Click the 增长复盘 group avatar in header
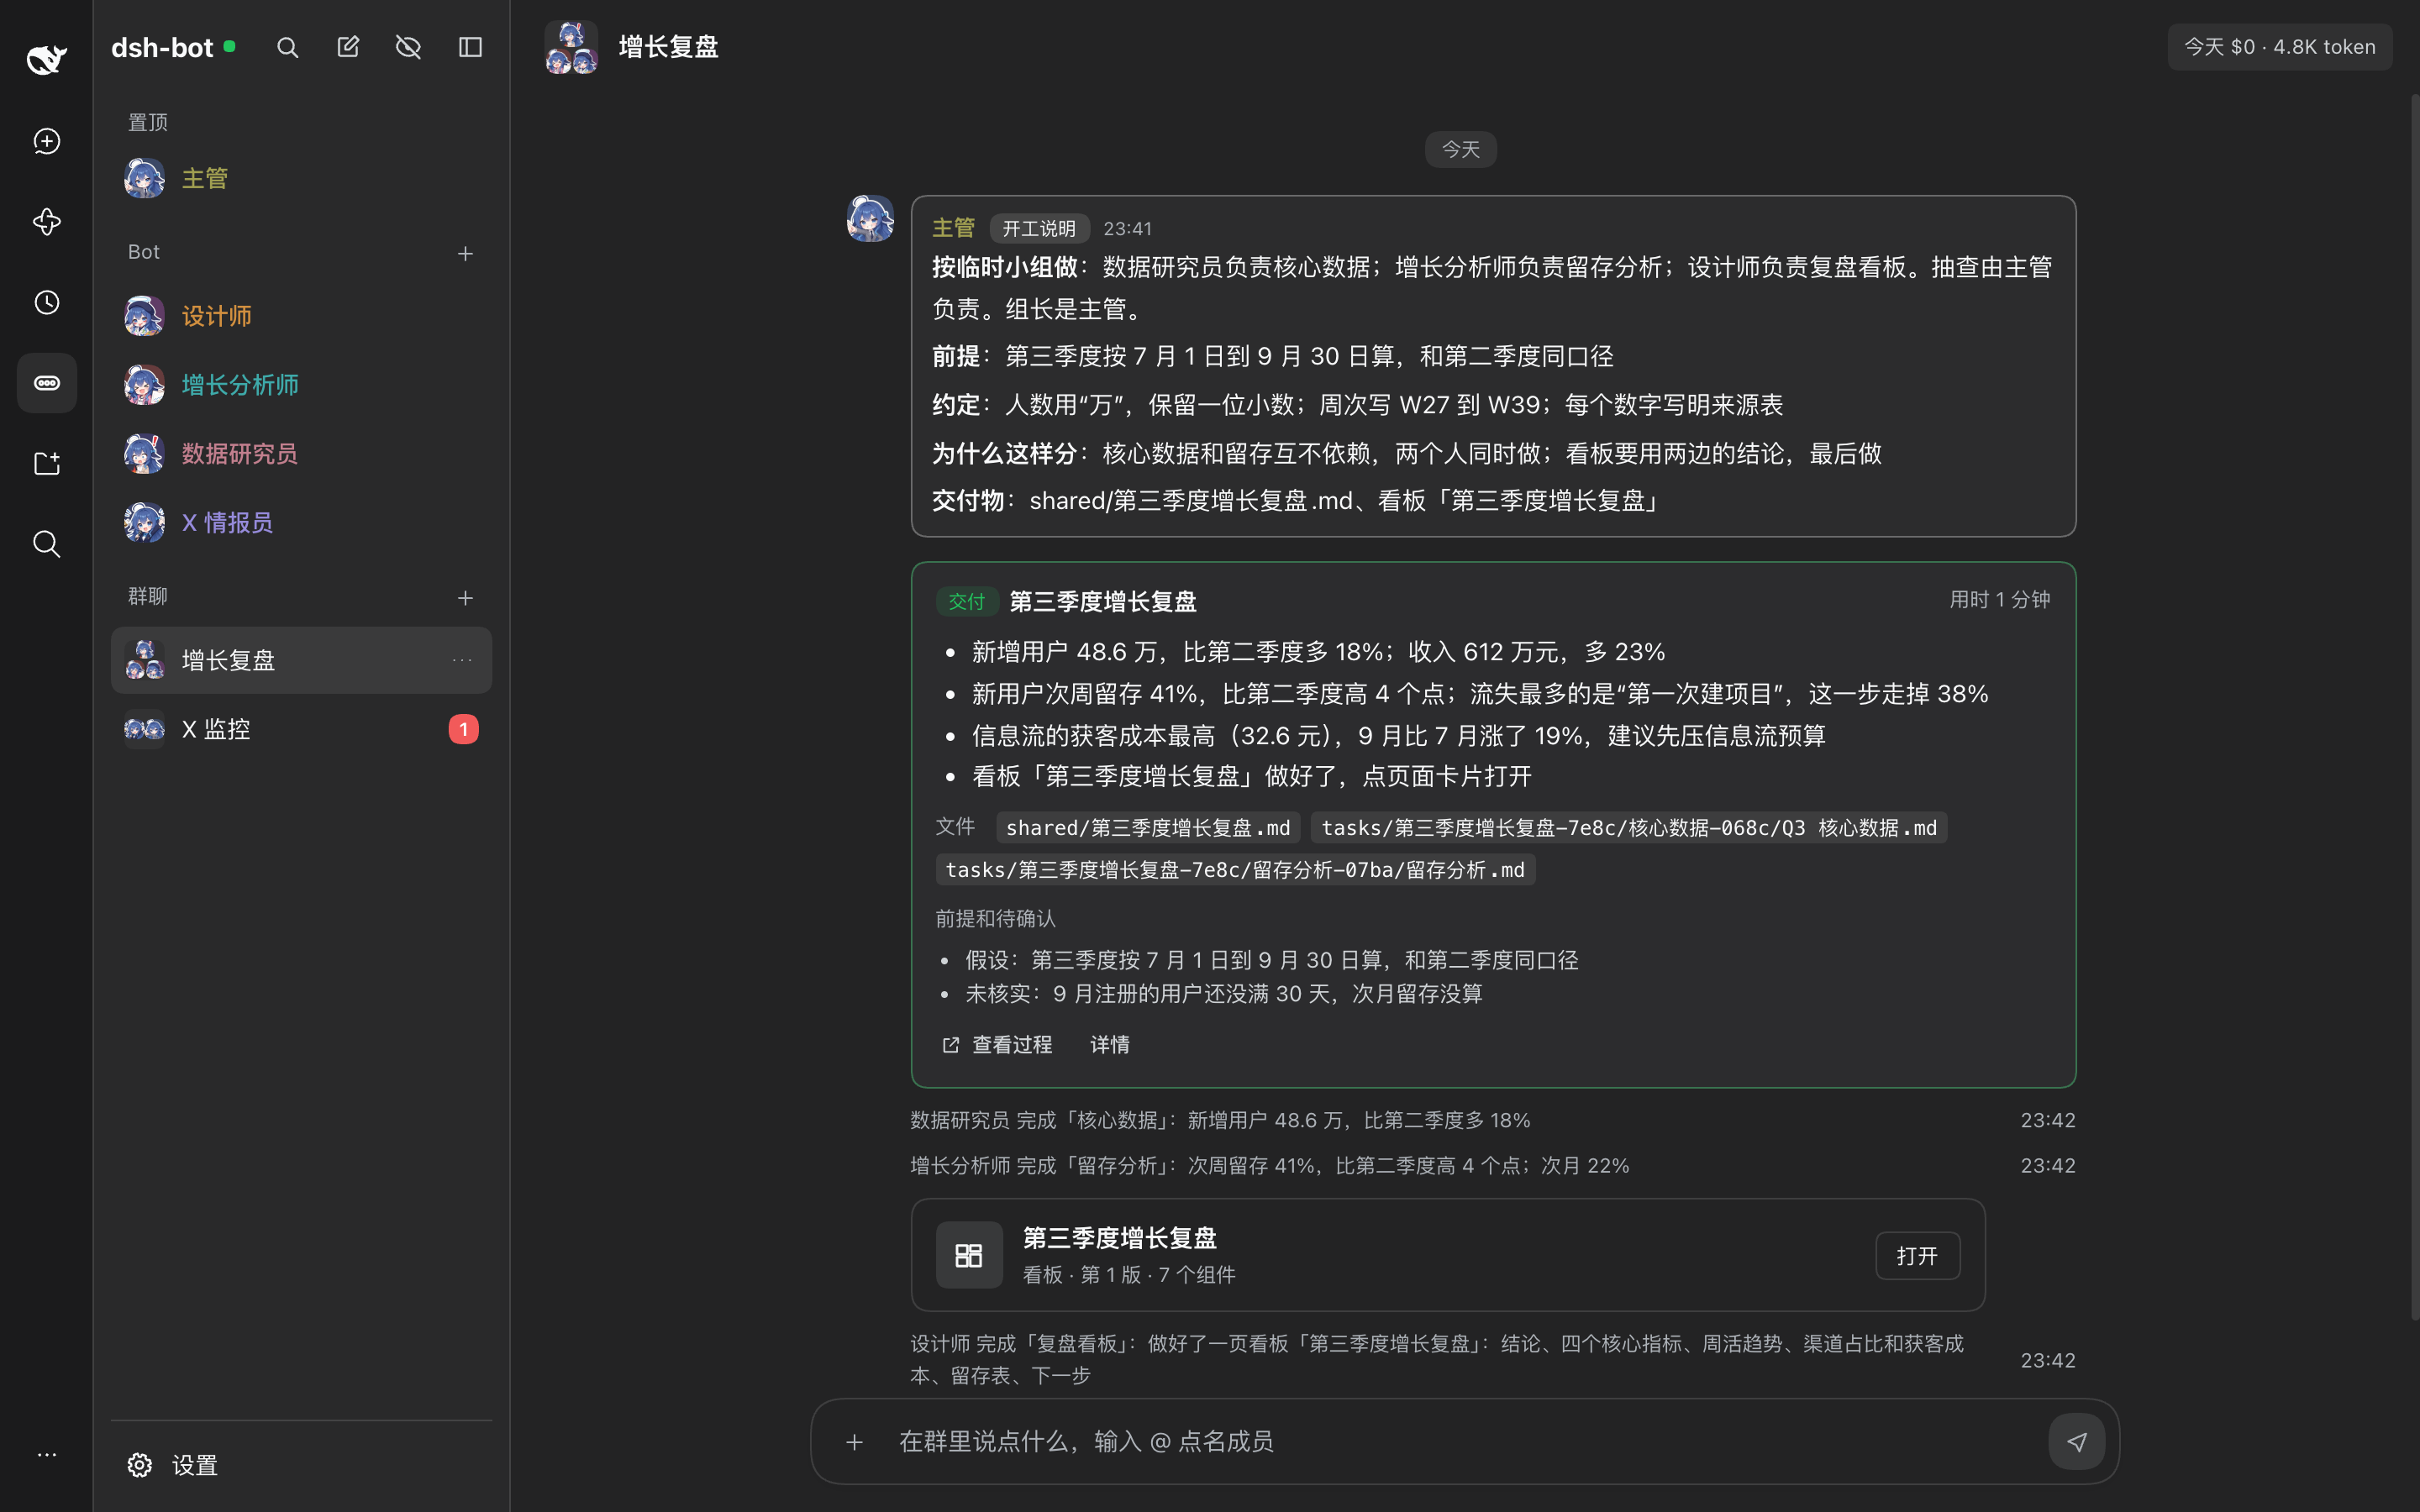Viewport: 2420px width, 1512px height. (x=571, y=47)
